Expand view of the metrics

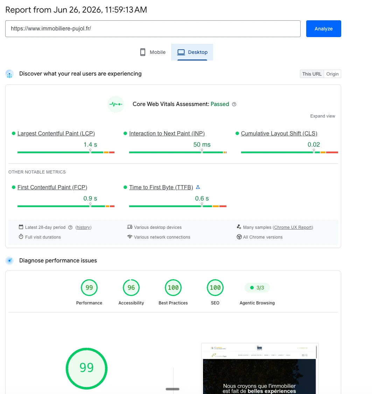click(x=323, y=116)
